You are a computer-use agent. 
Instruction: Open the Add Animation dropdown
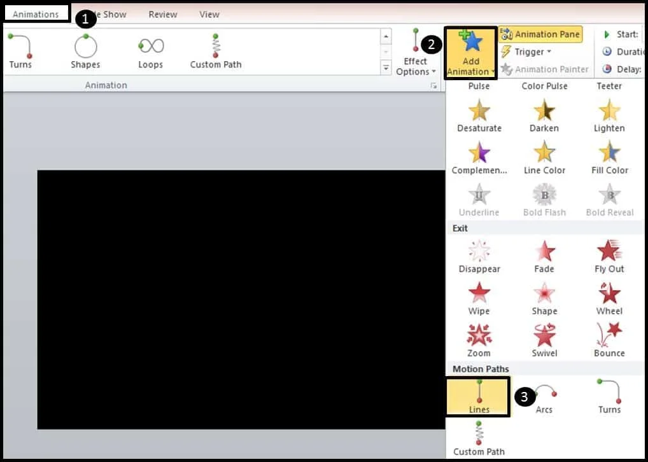pyautogui.click(x=470, y=53)
